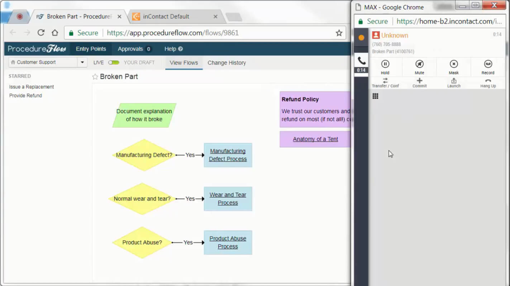Screen dimensions: 510x286
Task: Open the Product Abuse Process link
Action: point(228,242)
